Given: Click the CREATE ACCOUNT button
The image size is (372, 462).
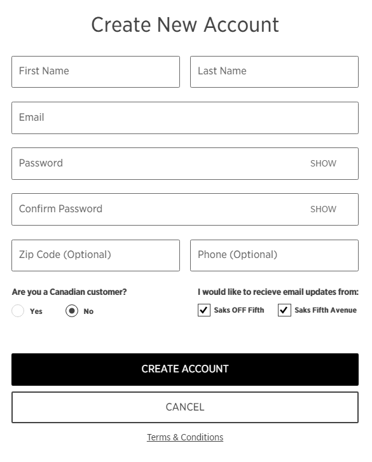Looking at the screenshot, I should click(185, 369).
